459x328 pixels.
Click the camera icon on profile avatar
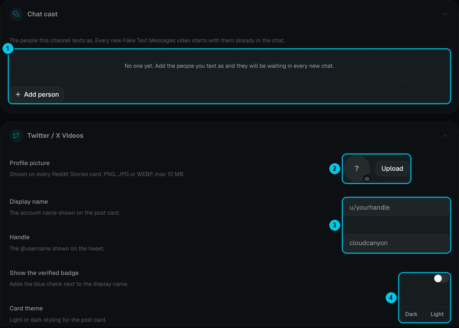point(367,179)
